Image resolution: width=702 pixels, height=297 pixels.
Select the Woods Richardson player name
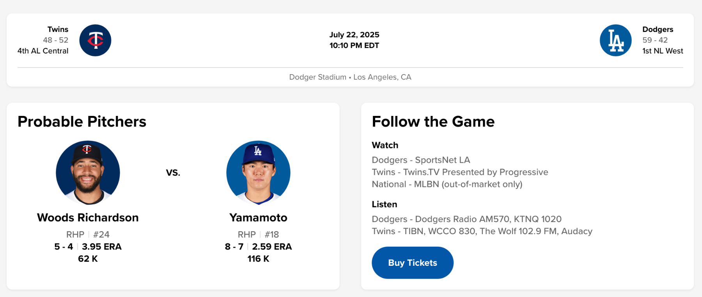point(88,217)
